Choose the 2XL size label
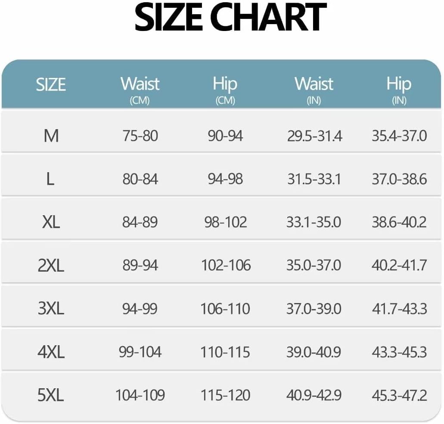The image size is (444, 424). 51,265
